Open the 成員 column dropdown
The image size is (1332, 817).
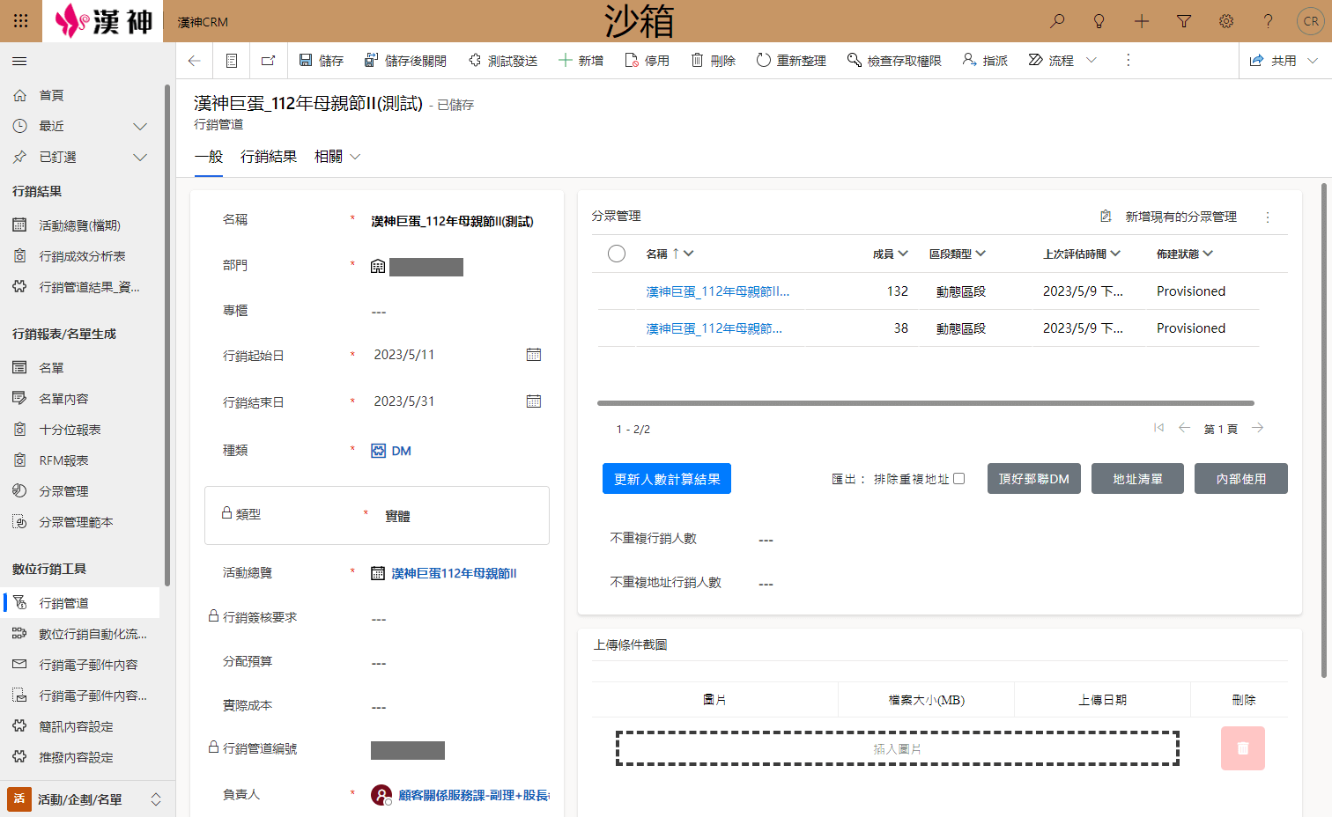902,254
